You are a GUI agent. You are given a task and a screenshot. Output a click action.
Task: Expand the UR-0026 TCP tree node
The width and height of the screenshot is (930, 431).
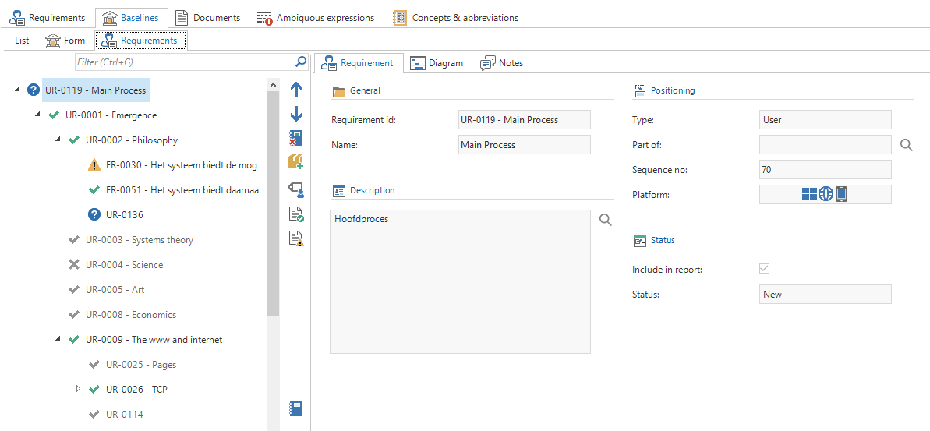point(78,389)
